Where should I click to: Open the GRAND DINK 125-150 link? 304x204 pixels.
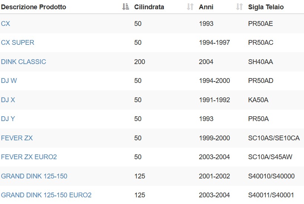pyautogui.click(x=34, y=176)
